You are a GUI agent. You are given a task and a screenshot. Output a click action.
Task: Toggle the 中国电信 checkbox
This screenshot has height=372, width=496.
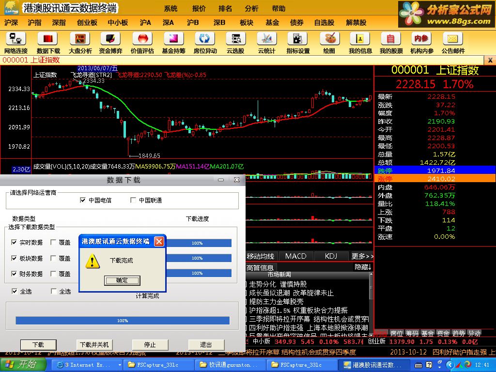pos(83,200)
